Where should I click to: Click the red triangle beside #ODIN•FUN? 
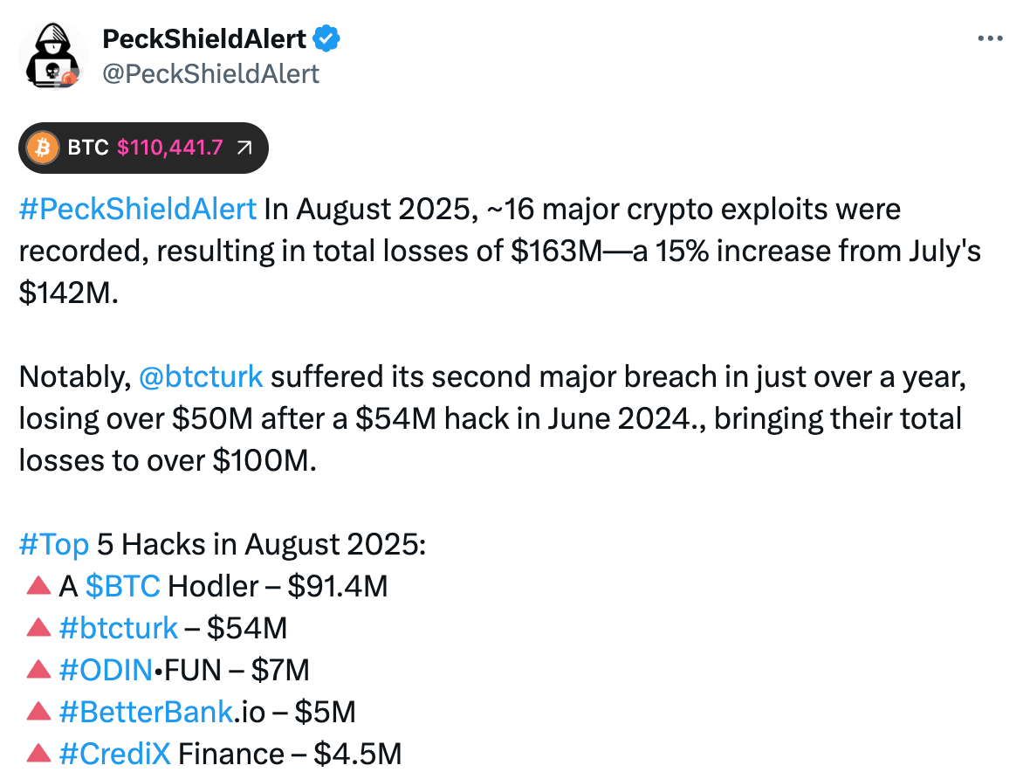[38, 669]
